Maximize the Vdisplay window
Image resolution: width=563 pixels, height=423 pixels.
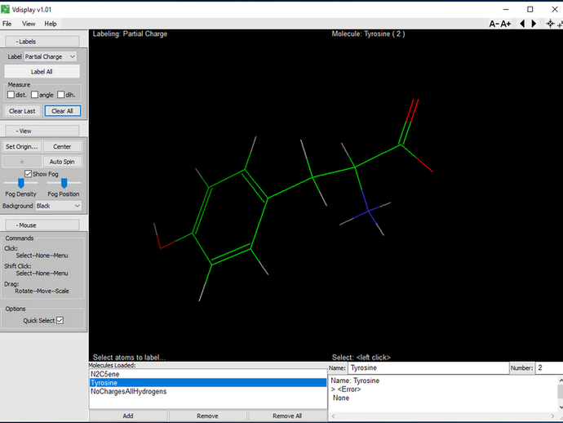(530, 9)
